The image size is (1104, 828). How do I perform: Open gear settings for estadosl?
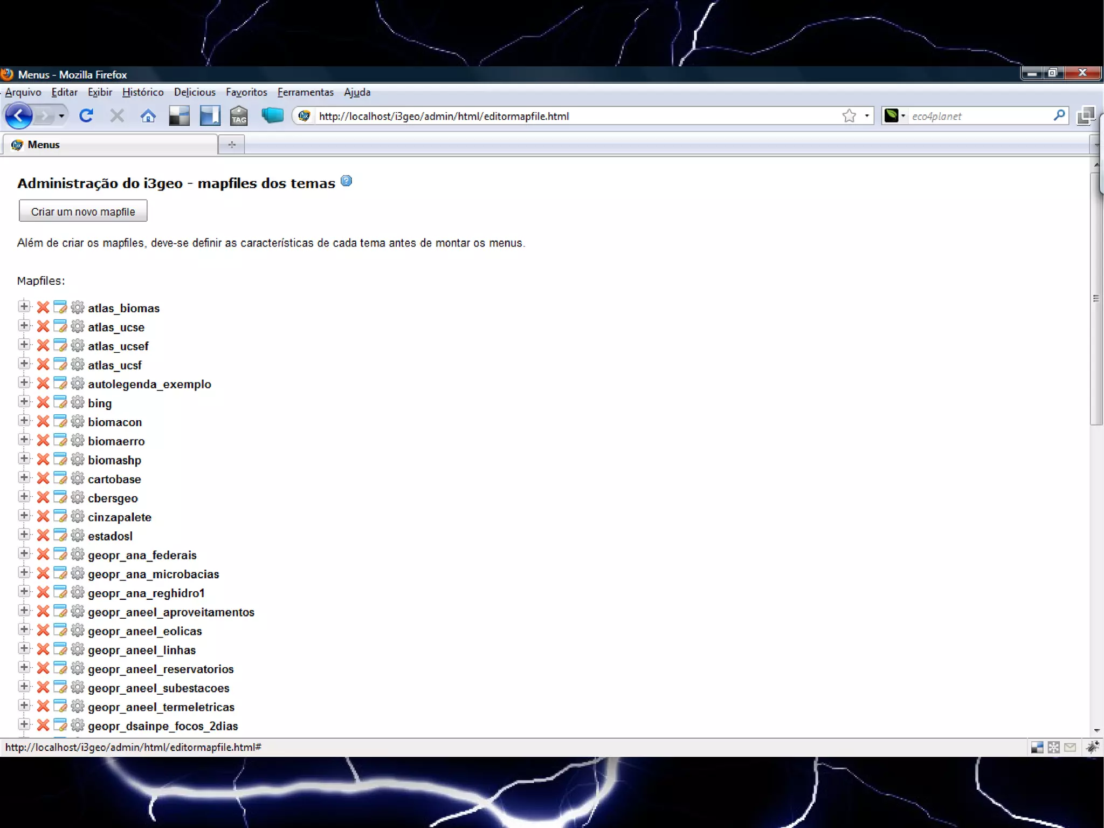pyautogui.click(x=78, y=536)
